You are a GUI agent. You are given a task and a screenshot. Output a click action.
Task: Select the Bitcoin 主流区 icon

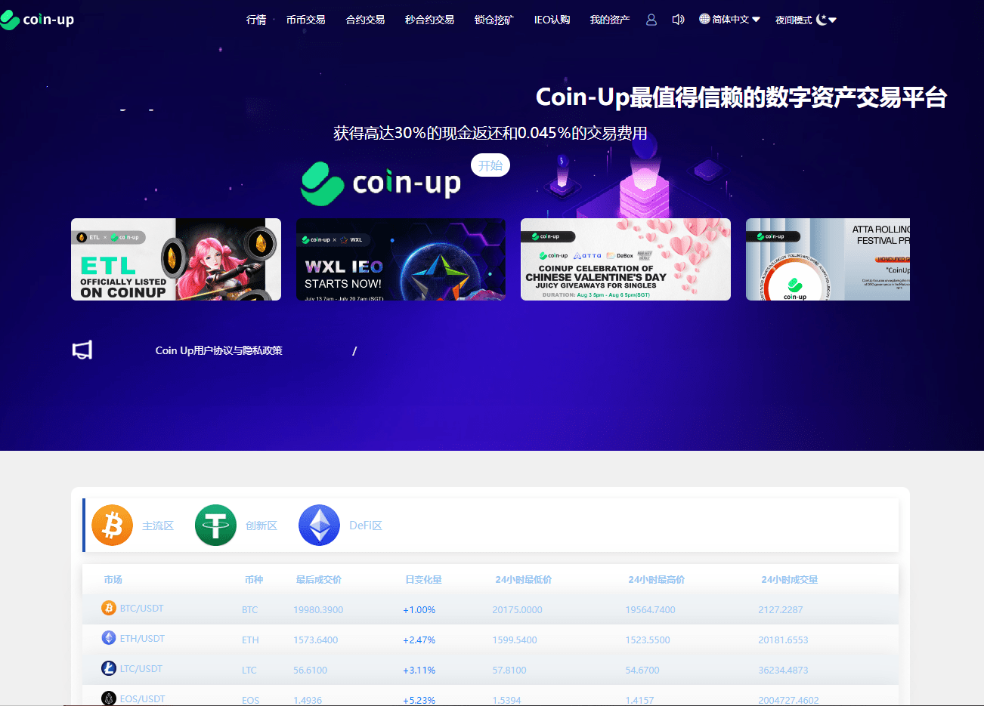click(112, 525)
